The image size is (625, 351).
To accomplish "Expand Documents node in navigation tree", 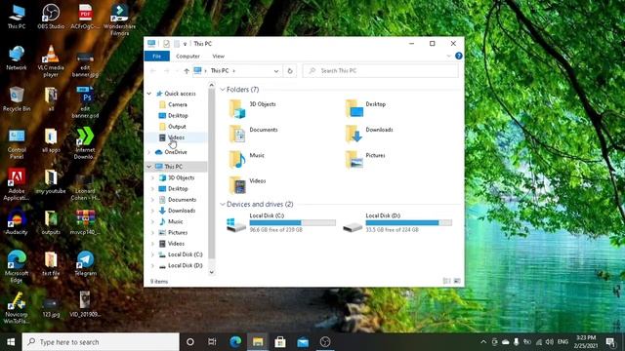I will pyautogui.click(x=153, y=200).
